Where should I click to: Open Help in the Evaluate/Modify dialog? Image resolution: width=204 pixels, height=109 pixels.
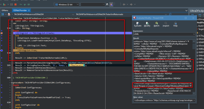coord(175,24)
